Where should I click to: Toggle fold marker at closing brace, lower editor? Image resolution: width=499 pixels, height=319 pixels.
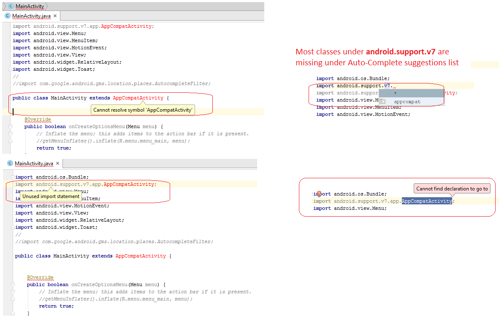coord(13,313)
